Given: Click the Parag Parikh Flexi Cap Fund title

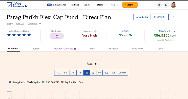Looking at the screenshot, I should (x=59, y=17).
